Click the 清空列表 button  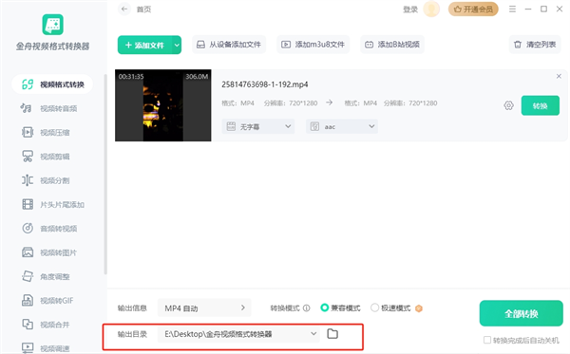535,45
